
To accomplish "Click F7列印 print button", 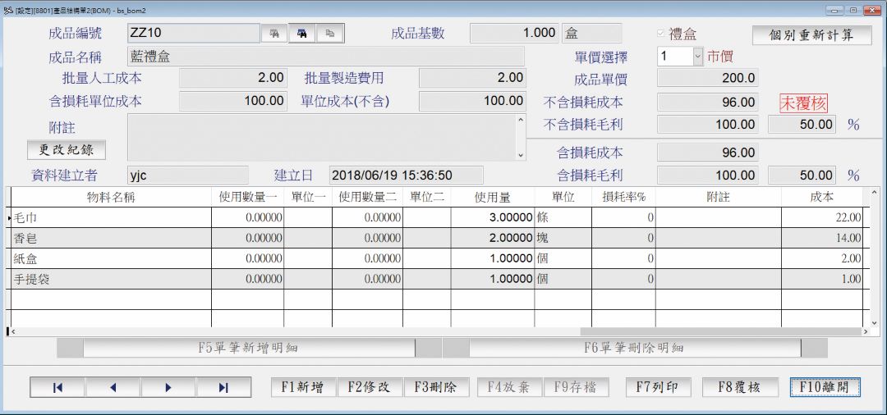I will [x=658, y=387].
